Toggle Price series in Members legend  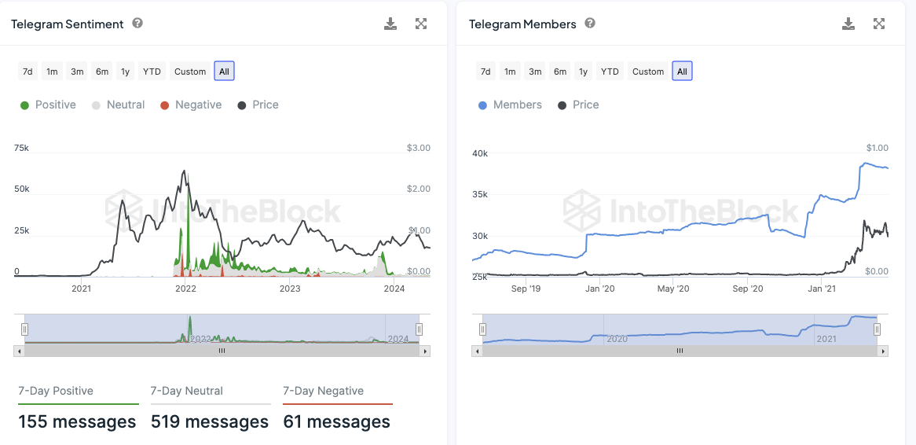click(578, 105)
